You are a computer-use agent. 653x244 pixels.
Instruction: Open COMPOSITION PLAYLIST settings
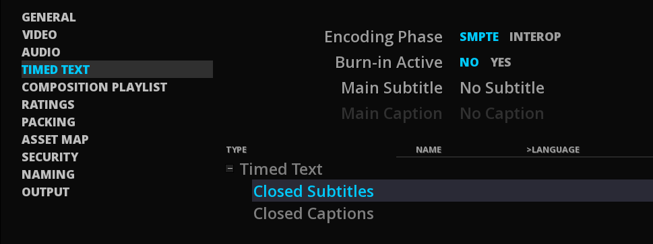(94, 87)
